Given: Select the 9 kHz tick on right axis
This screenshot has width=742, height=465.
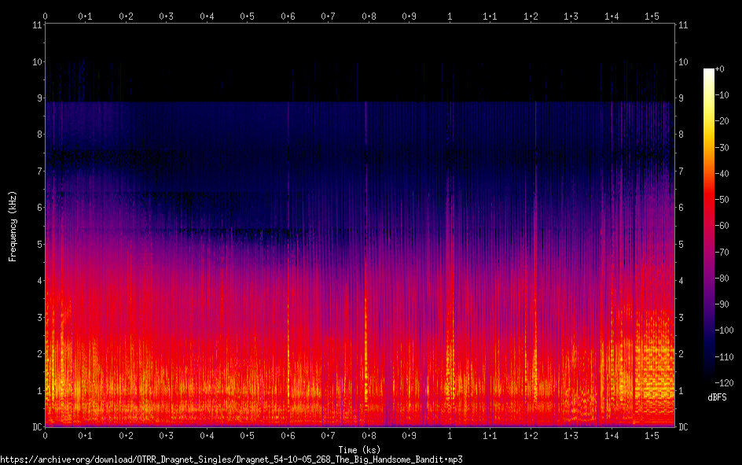Looking at the screenshot, I should coord(682,98).
